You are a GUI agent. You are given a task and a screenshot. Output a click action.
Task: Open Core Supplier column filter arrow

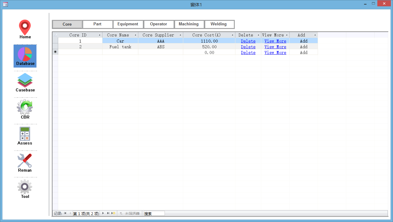pos(180,35)
